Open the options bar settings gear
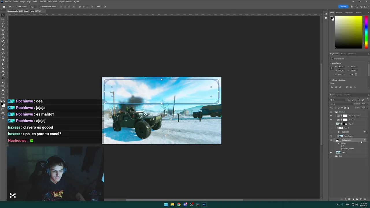The width and height of the screenshot is (370, 208). click(105, 7)
